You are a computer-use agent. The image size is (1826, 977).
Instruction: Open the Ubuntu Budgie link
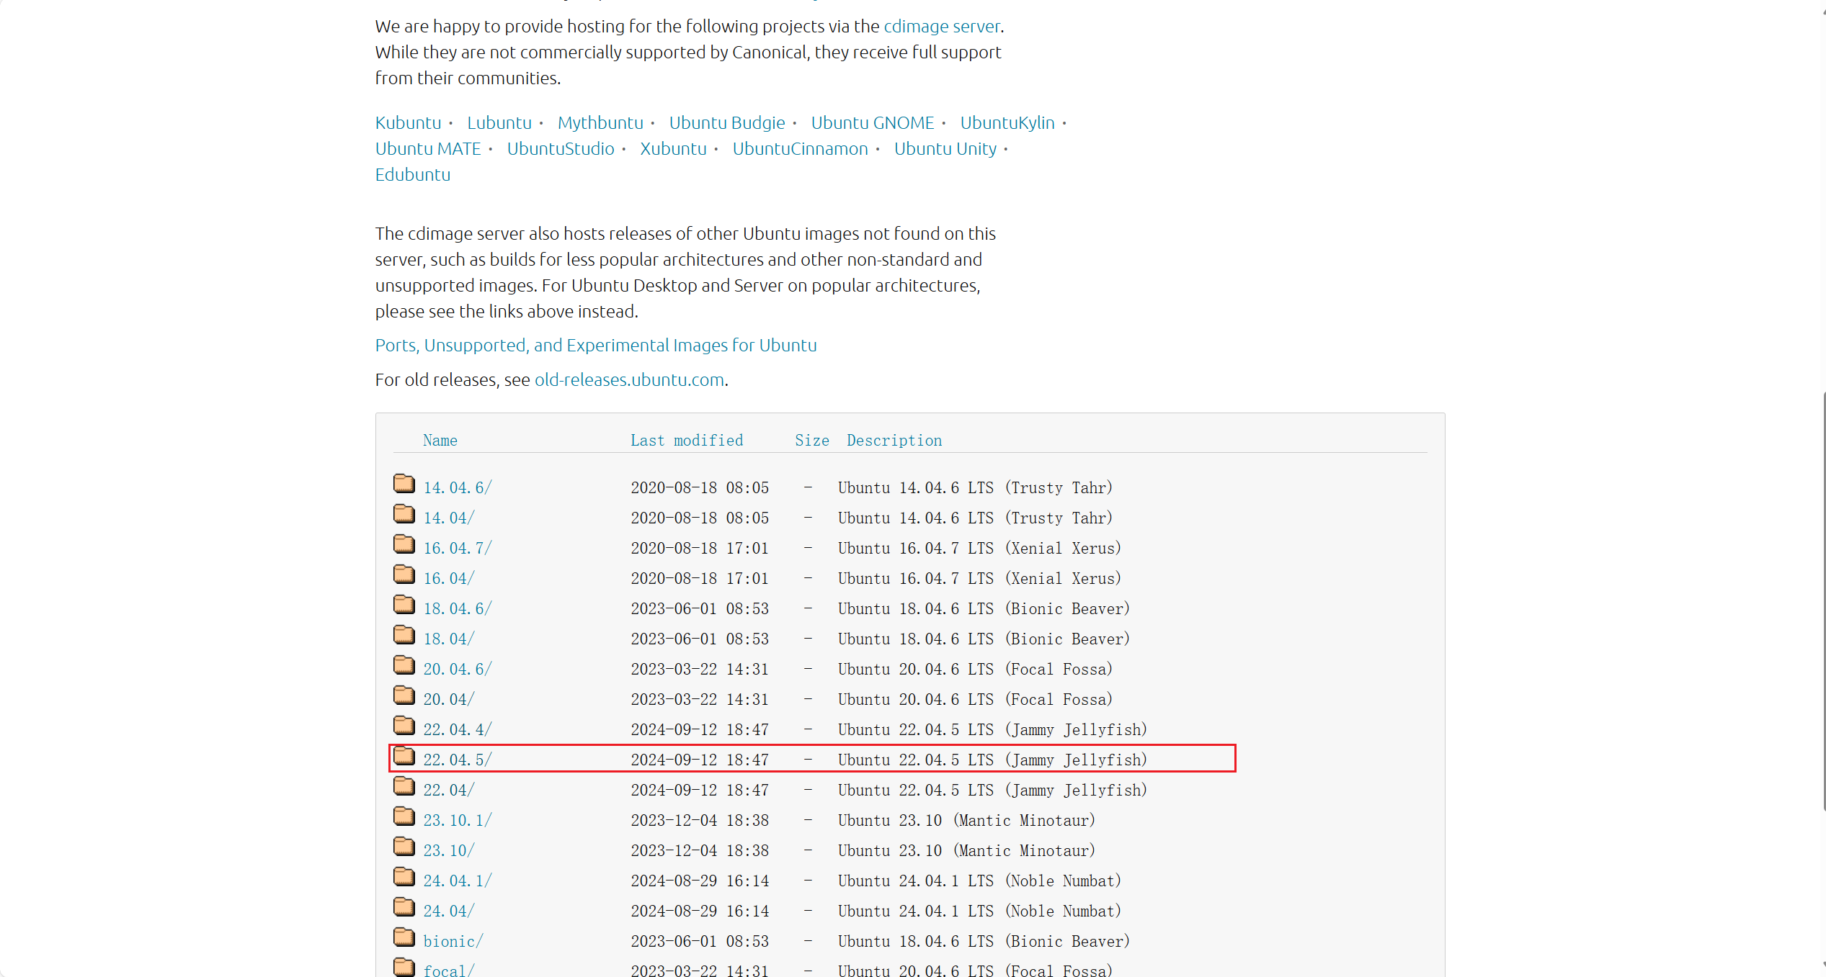pos(727,123)
